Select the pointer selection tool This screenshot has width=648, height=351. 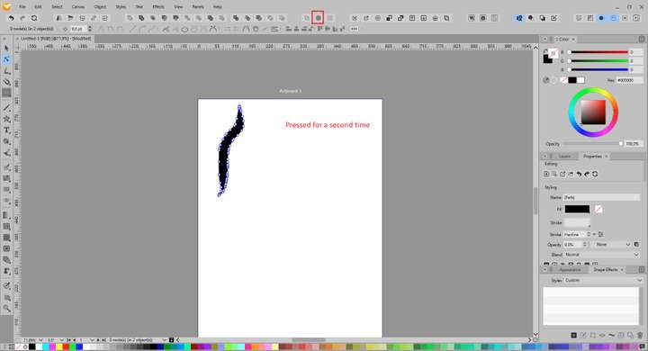point(6,49)
